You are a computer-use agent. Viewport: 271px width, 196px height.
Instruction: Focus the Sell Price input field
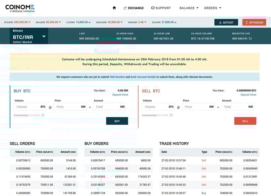(199, 107)
